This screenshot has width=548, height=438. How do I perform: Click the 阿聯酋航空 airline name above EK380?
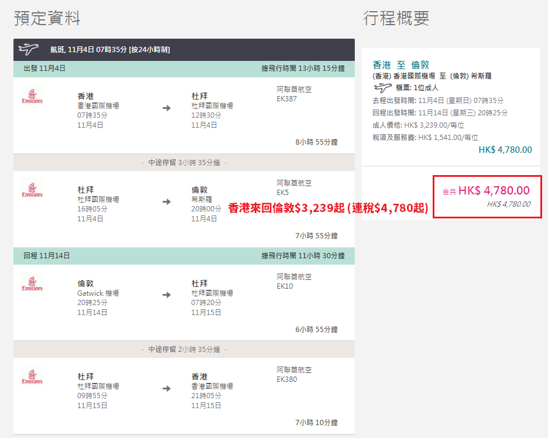pos(294,370)
